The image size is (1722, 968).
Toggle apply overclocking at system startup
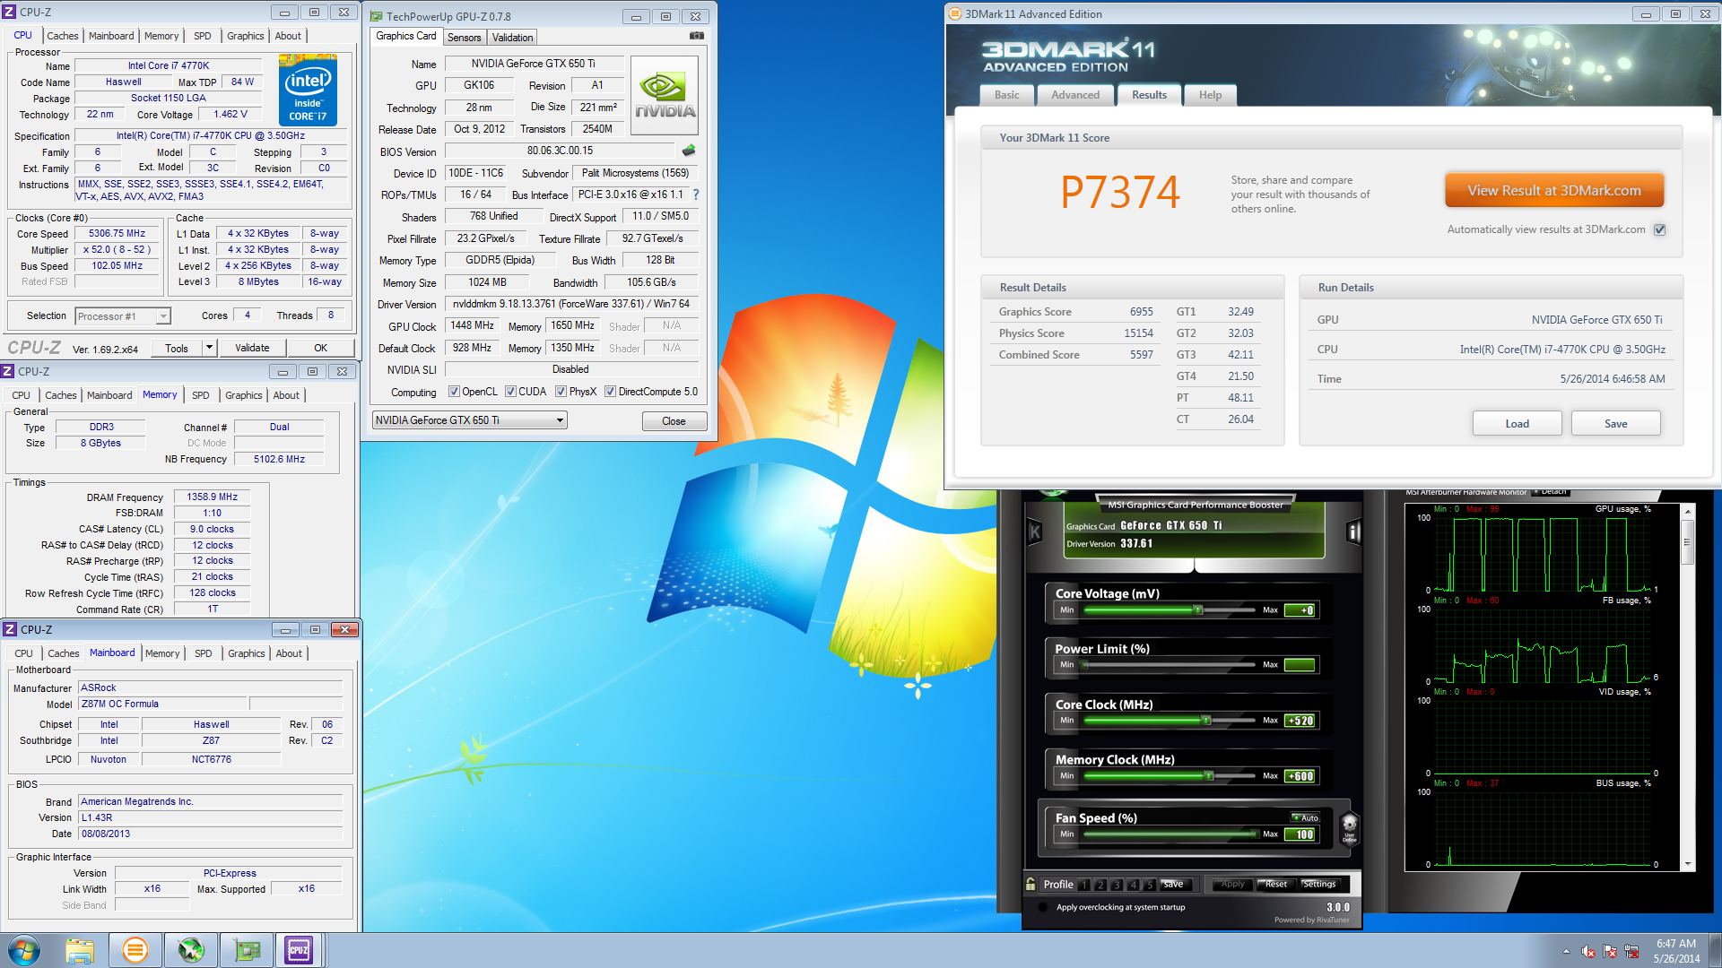(x=1043, y=907)
